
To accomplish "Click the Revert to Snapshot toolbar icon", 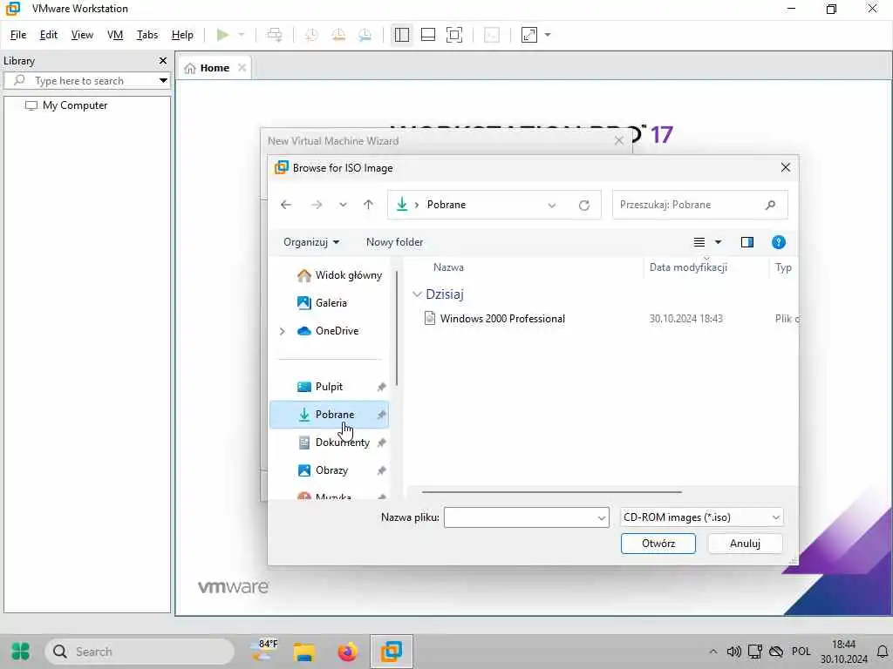I will 338,35.
